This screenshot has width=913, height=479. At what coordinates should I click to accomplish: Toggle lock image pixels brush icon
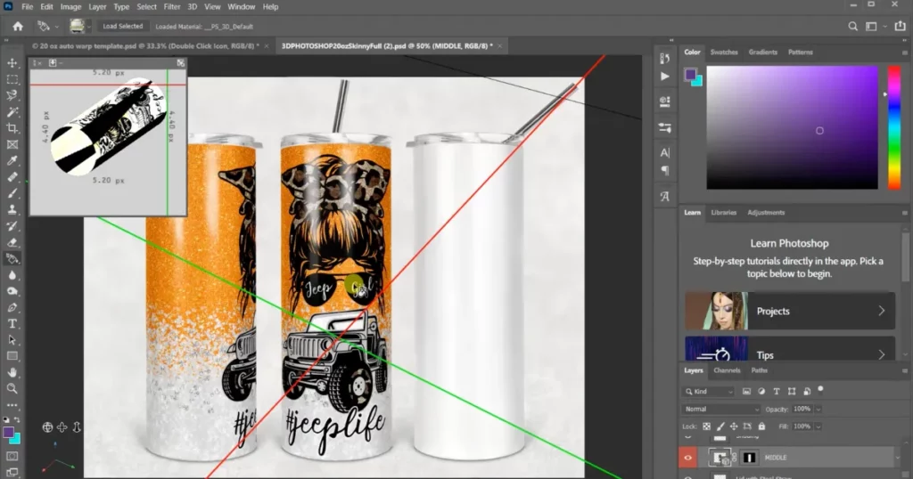coord(720,426)
